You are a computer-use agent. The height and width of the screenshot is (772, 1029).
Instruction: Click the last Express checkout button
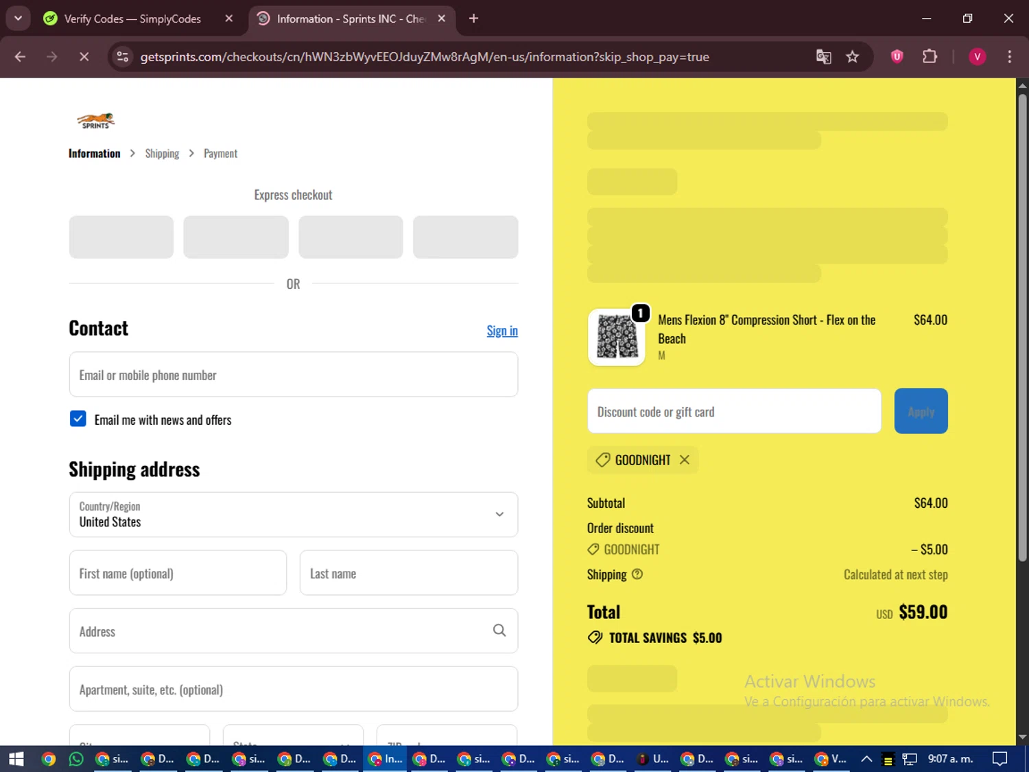pyautogui.click(x=465, y=237)
